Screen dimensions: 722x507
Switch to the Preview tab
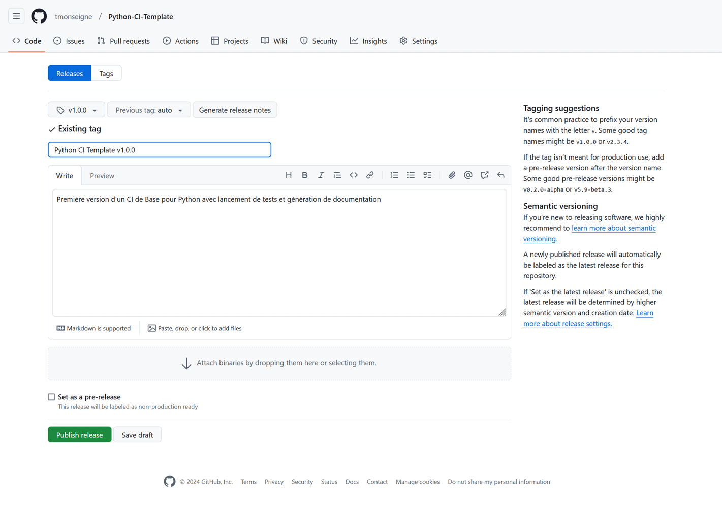(x=102, y=176)
